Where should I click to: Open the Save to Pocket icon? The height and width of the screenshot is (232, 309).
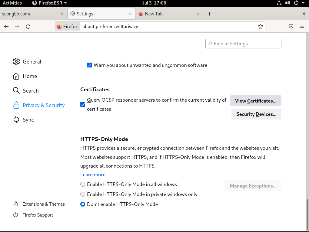pos(291,26)
